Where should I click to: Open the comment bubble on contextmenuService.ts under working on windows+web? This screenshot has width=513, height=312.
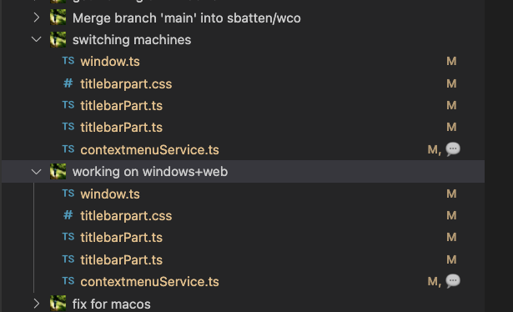(x=453, y=281)
